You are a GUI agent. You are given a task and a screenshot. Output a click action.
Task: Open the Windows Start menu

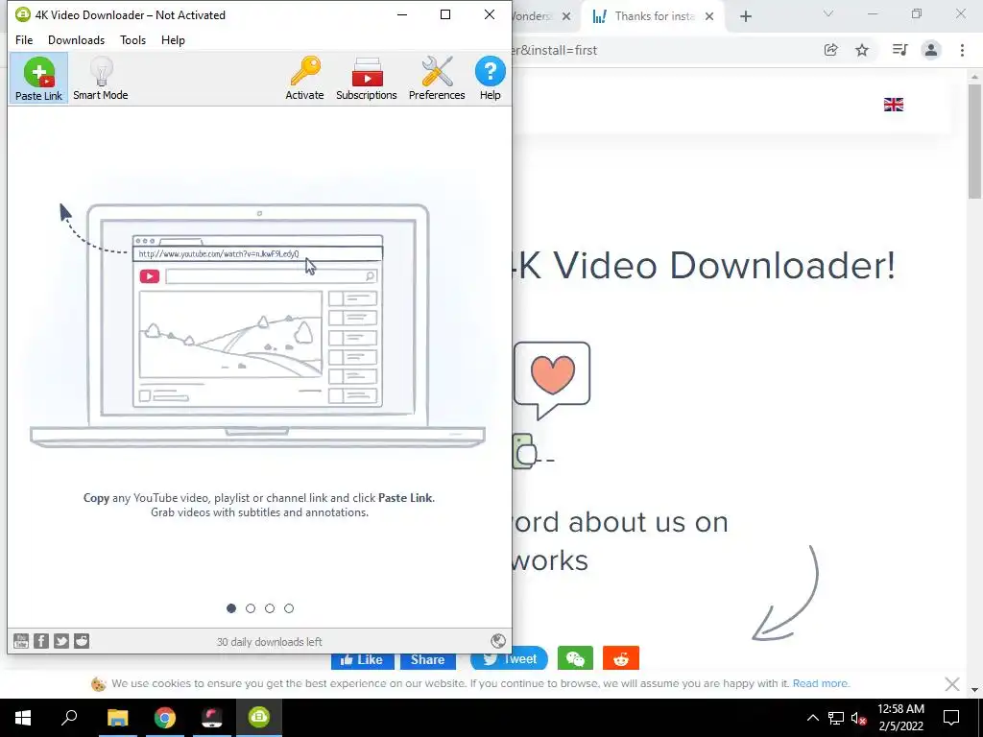coord(23,718)
